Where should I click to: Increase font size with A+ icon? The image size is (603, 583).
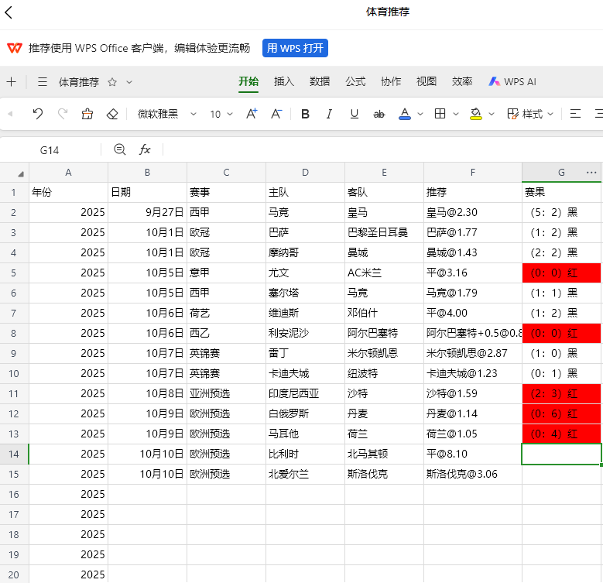click(252, 114)
